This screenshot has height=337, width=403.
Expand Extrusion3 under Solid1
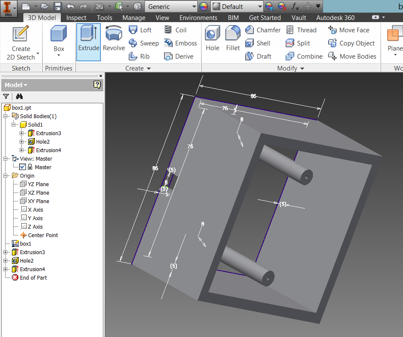22,133
